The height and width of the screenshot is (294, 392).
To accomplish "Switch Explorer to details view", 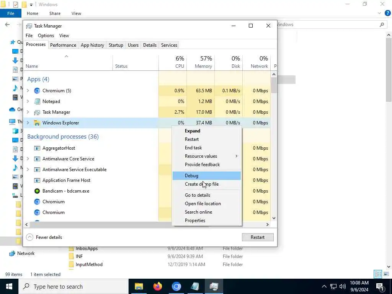I will (378, 274).
